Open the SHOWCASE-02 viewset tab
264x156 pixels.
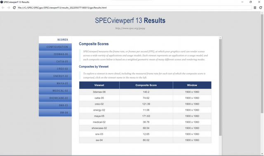tap(55, 98)
